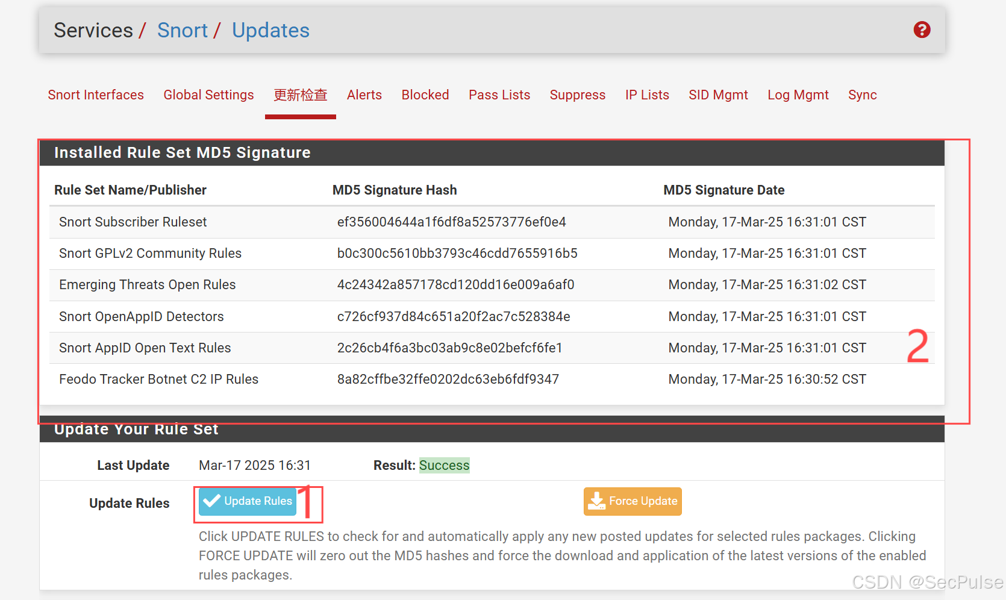Screen dimensions: 1006x600
Task: Click the Force Update button
Action: point(633,501)
